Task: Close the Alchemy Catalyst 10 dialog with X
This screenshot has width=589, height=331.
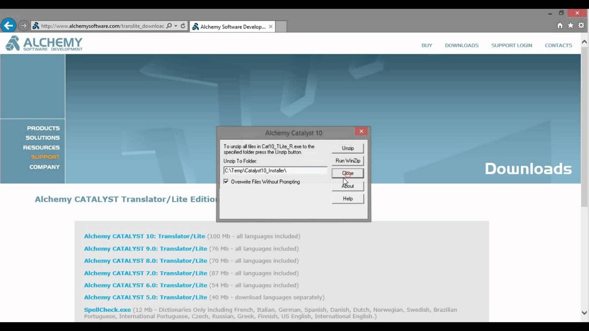Action: [361, 131]
